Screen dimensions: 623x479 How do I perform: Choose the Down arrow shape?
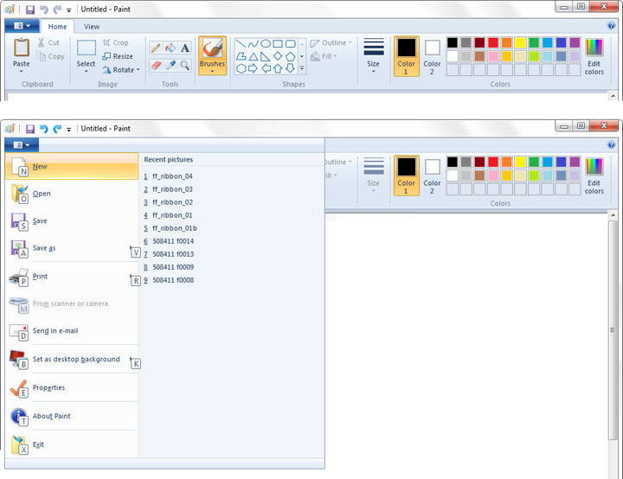(x=291, y=68)
